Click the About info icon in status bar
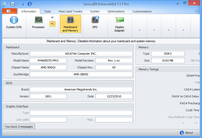 click(x=182, y=133)
